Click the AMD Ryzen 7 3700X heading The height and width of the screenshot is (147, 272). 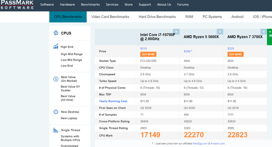(245, 37)
